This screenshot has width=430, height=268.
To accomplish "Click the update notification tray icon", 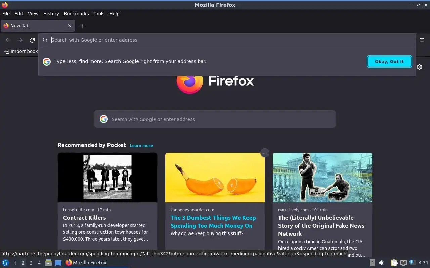I will coord(412,263).
